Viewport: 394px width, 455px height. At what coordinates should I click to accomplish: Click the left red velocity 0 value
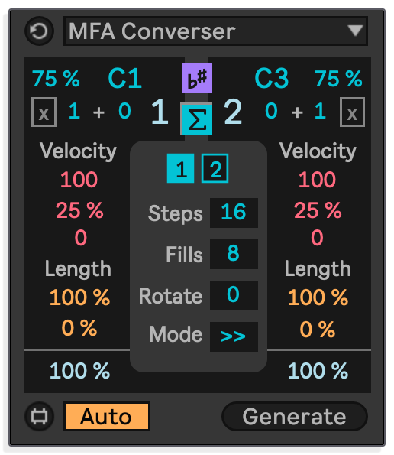[x=80, y=238]
